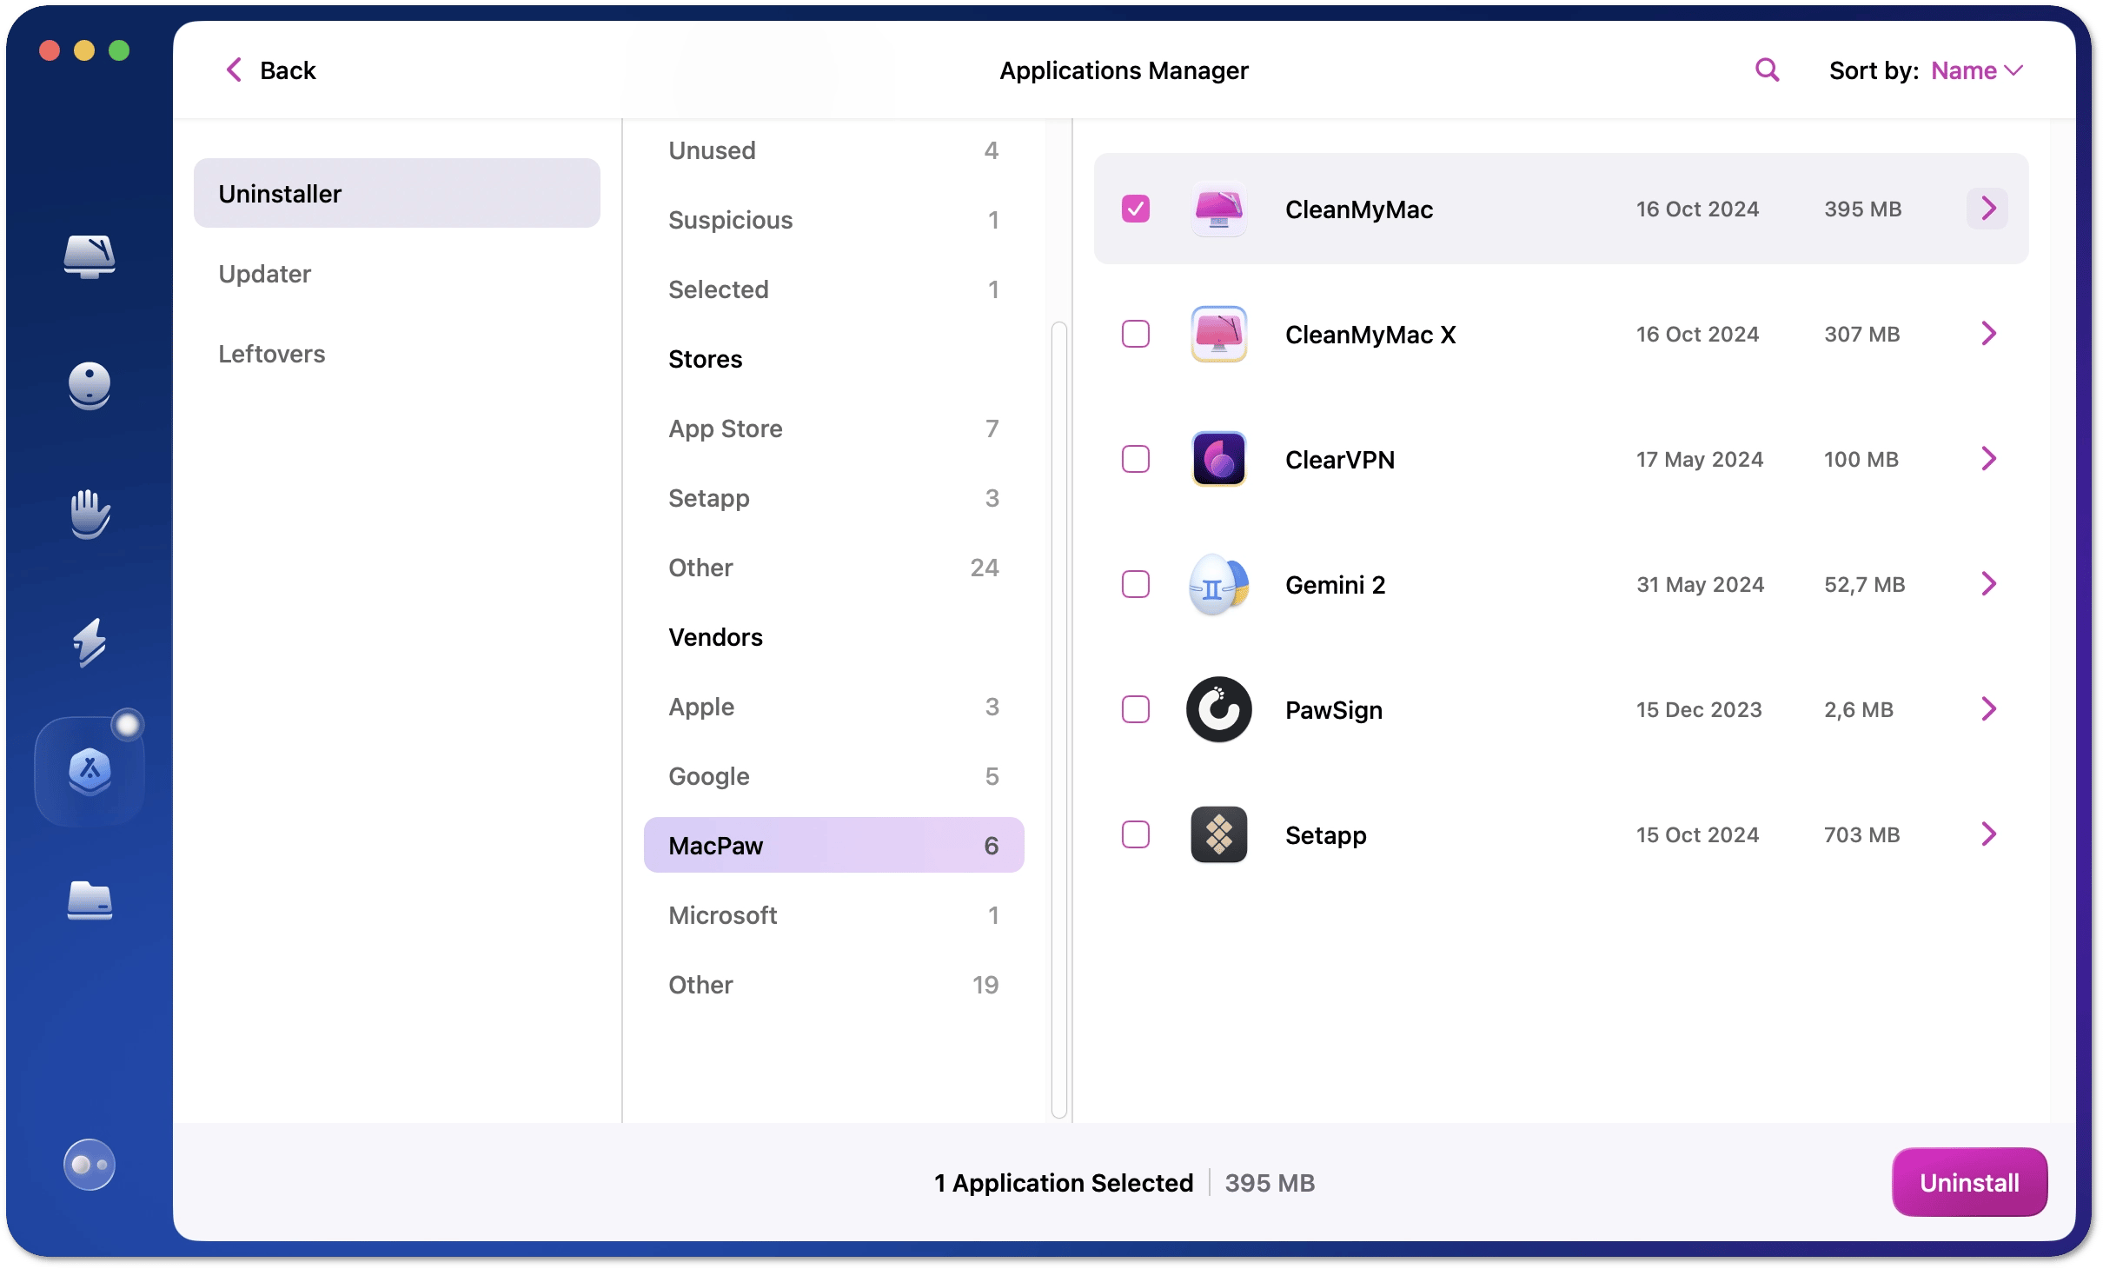Expand Gemini 2 details chevron

pyautogui.click(x=1987, y=584)
